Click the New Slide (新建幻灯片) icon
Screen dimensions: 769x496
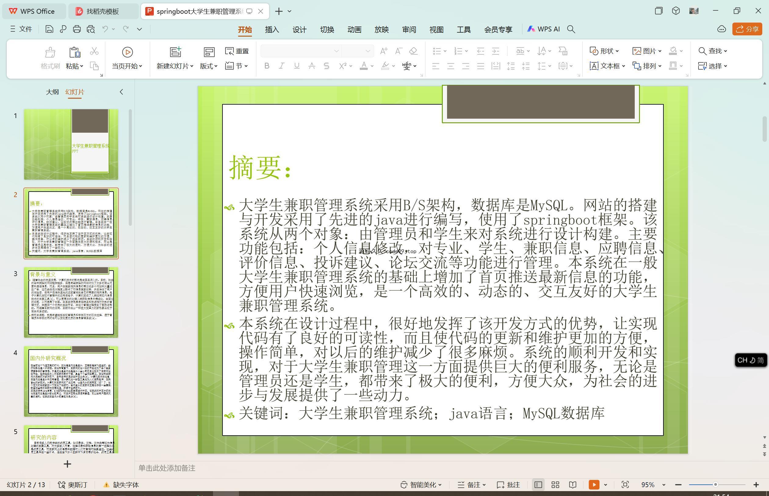pos(175,52)
